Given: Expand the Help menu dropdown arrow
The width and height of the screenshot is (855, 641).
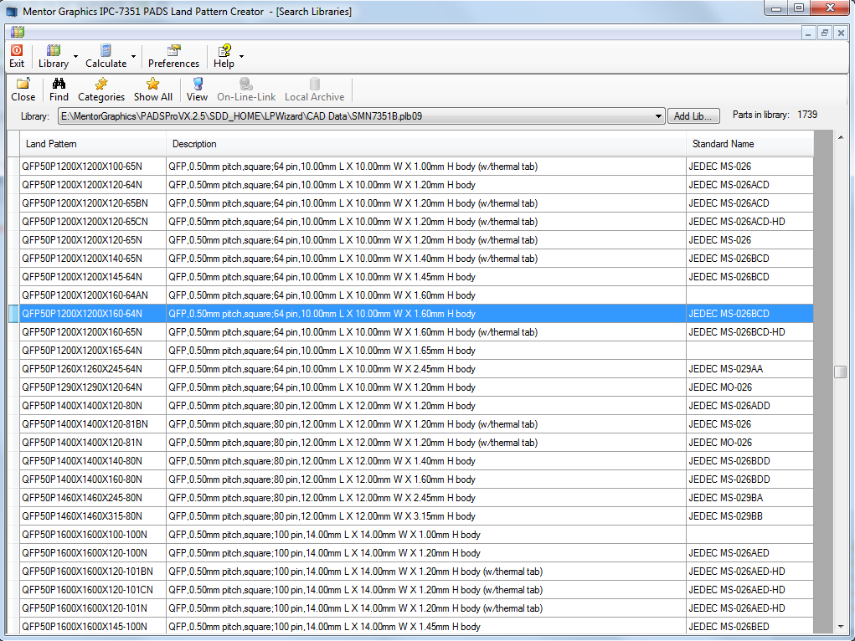Looking at the screenshot, I should click(241, 56).
